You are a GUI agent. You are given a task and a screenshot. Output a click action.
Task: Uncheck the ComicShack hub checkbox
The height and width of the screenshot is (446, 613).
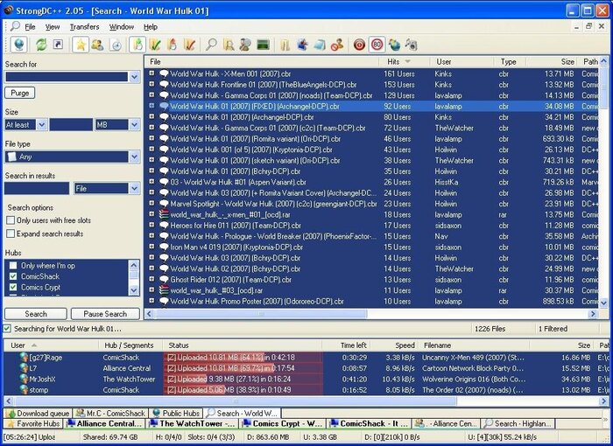(13, 276)
